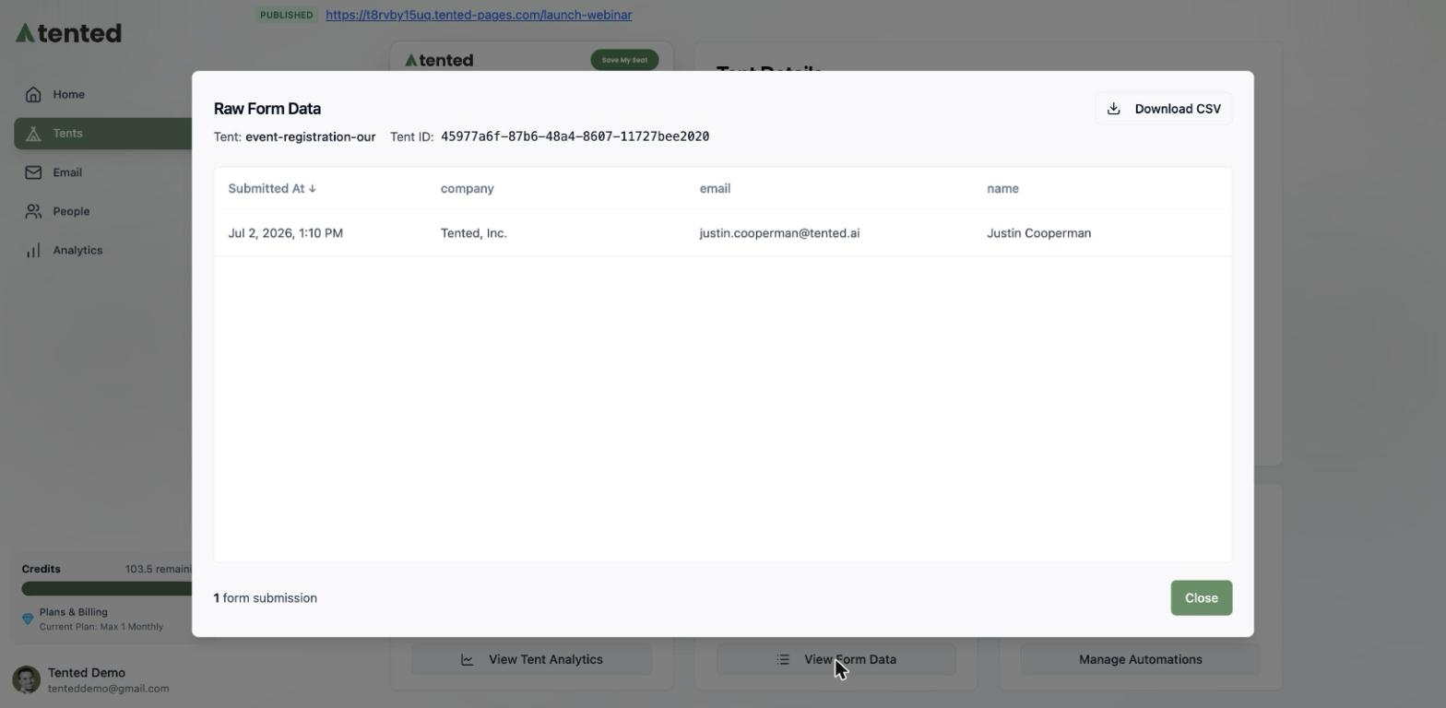The height and width of the screenshot is (708, 1446).
Task: Sort by Submitted At column header
Action: [x=272, y=188]
